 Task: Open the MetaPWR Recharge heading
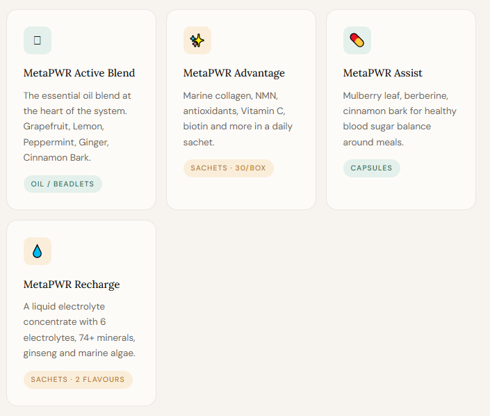tap(72, 285)
